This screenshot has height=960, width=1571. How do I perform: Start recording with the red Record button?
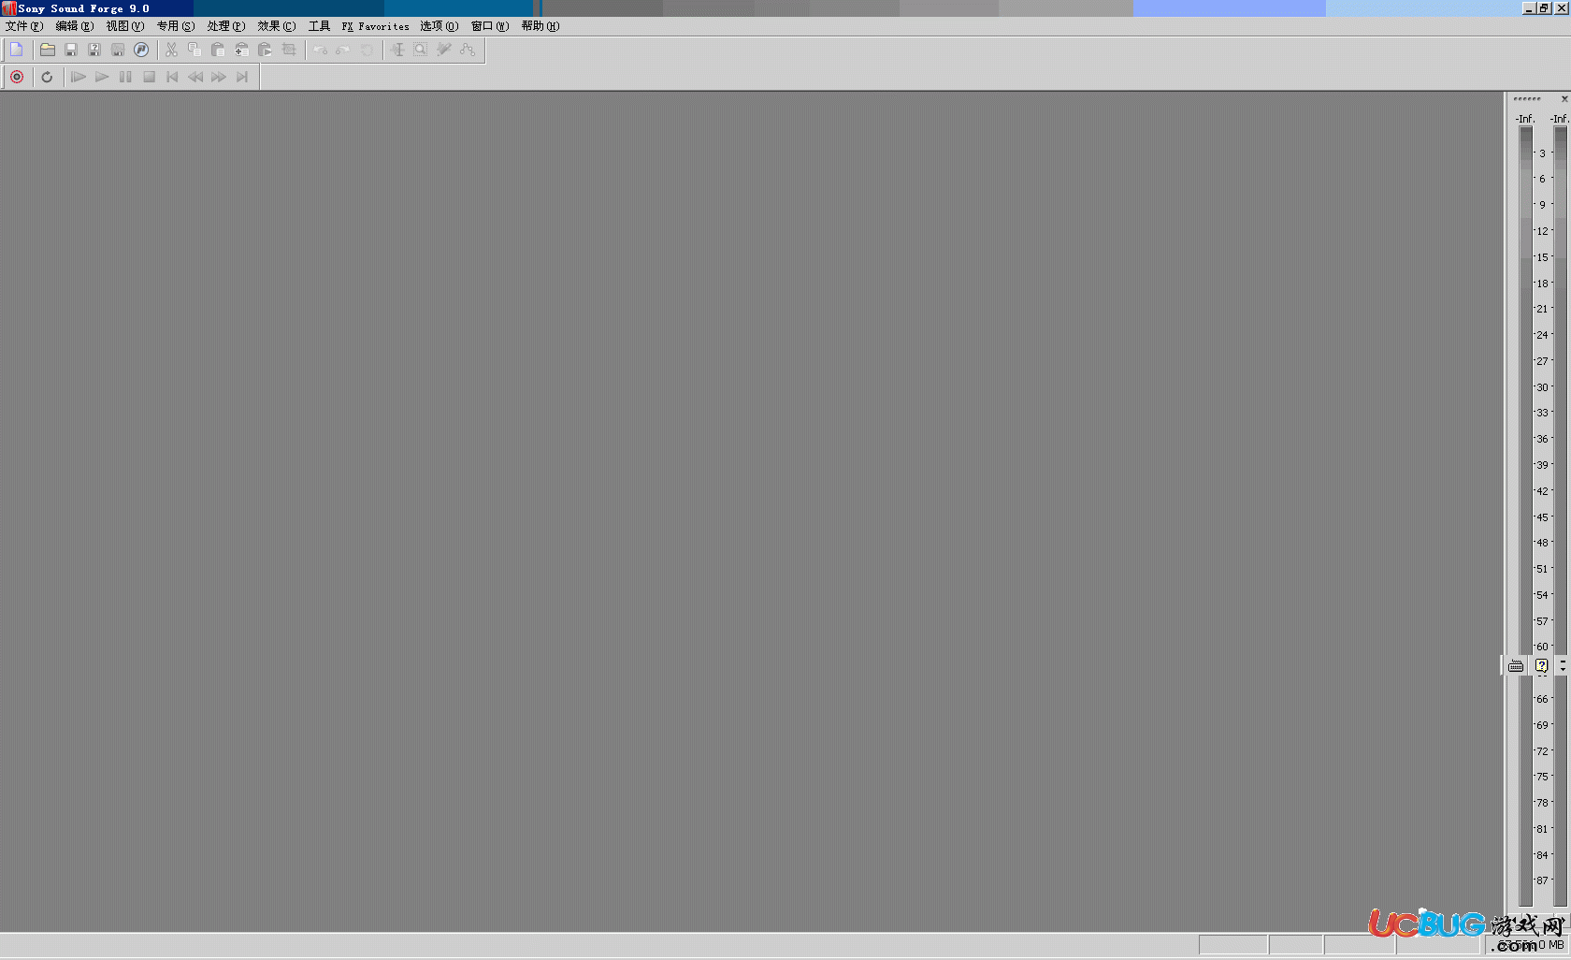pyautogui.click(x=17, y=77)
